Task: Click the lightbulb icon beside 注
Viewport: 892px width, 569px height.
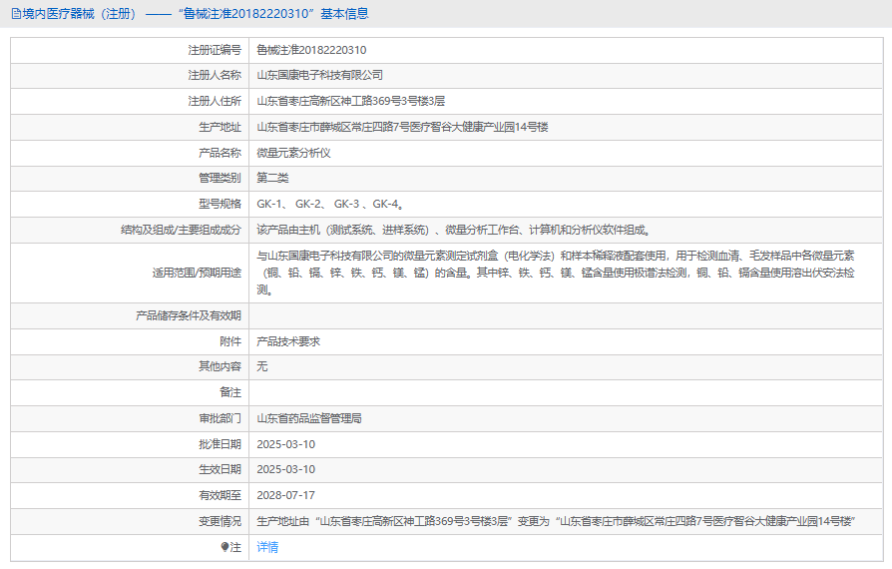Action: (x=224, y=547)
